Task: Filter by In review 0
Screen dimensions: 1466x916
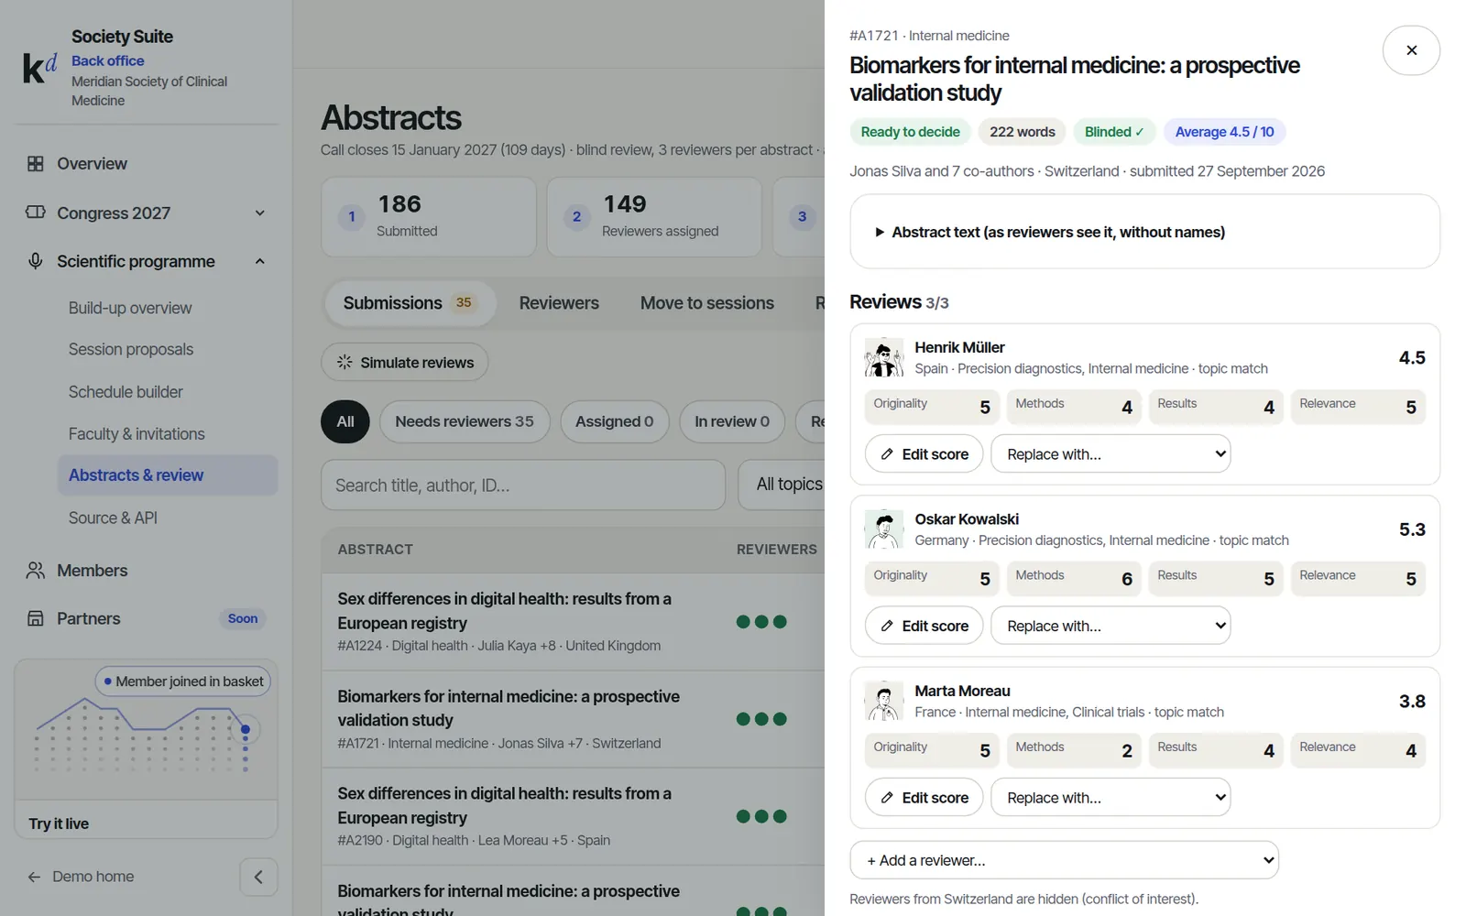Action: (x=732, y=421)
